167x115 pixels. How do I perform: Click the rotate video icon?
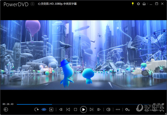(x=36, y=109)
